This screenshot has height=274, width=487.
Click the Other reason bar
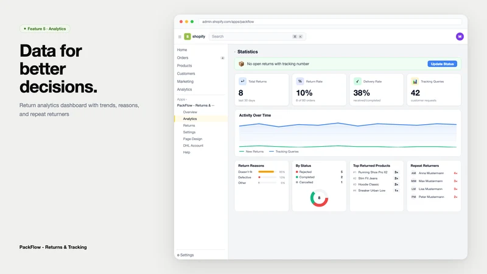tap(267, 183)
